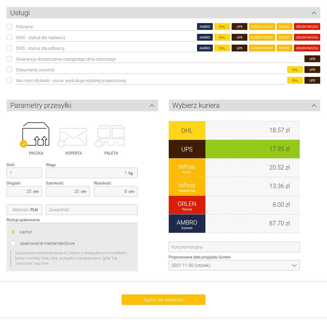Image resolution: width=327 pixels, height=328 pixels.
Task: Select the opakowanie niestandardowe radio button
Action: tap(13, 243)
